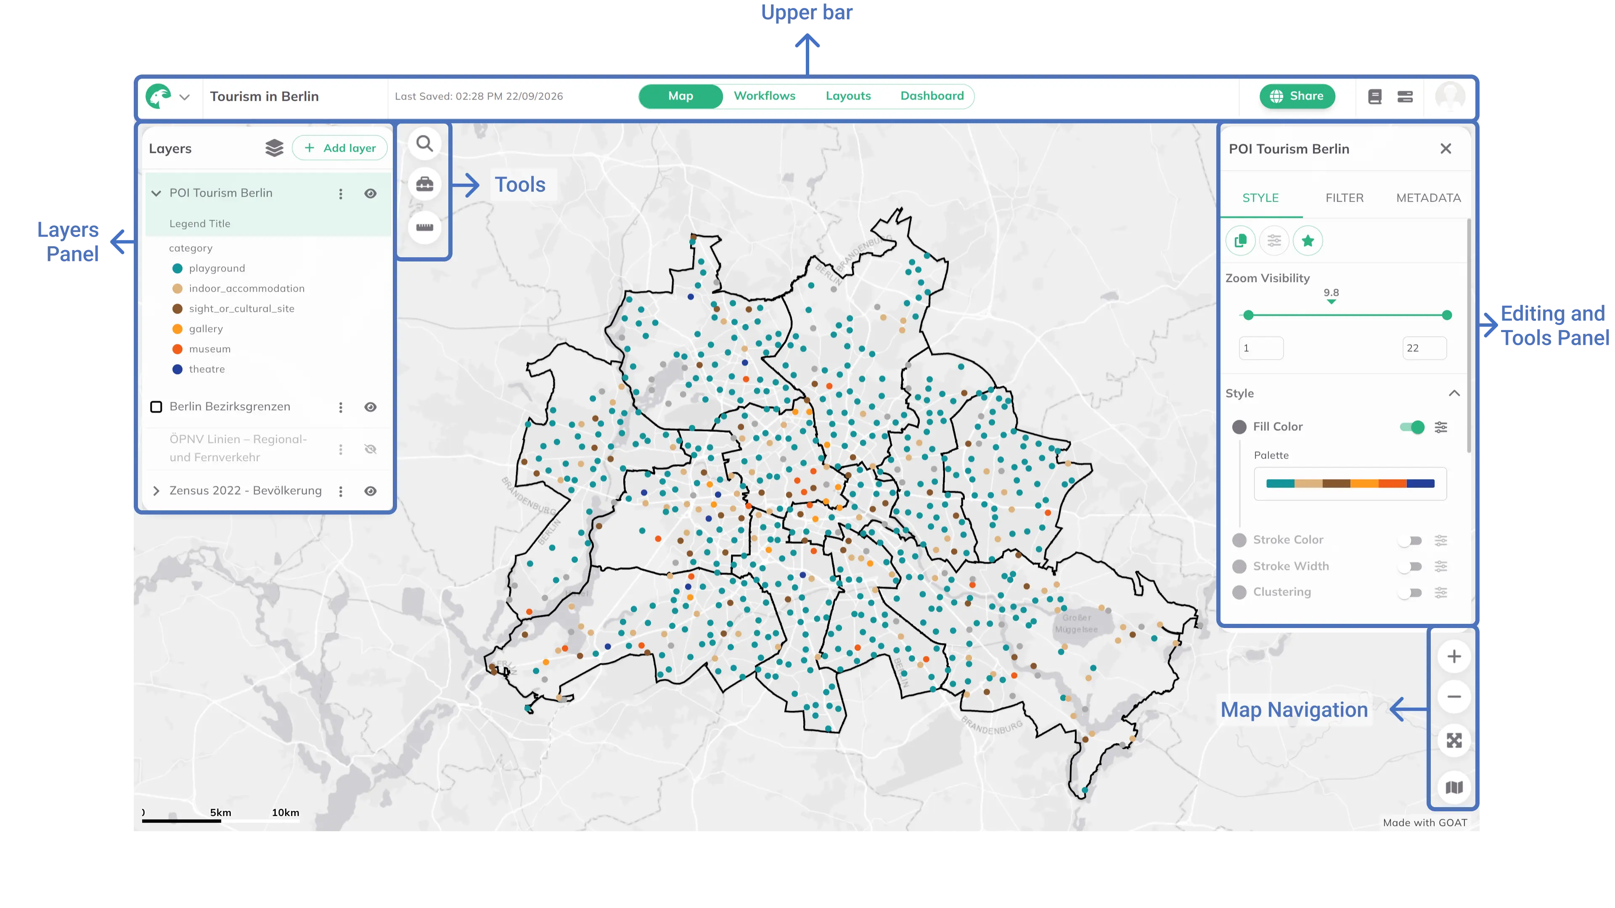Disable the Fill Color toggle
The width and height of the screenshot is (1615, 908).
(x=1411, y=427)
